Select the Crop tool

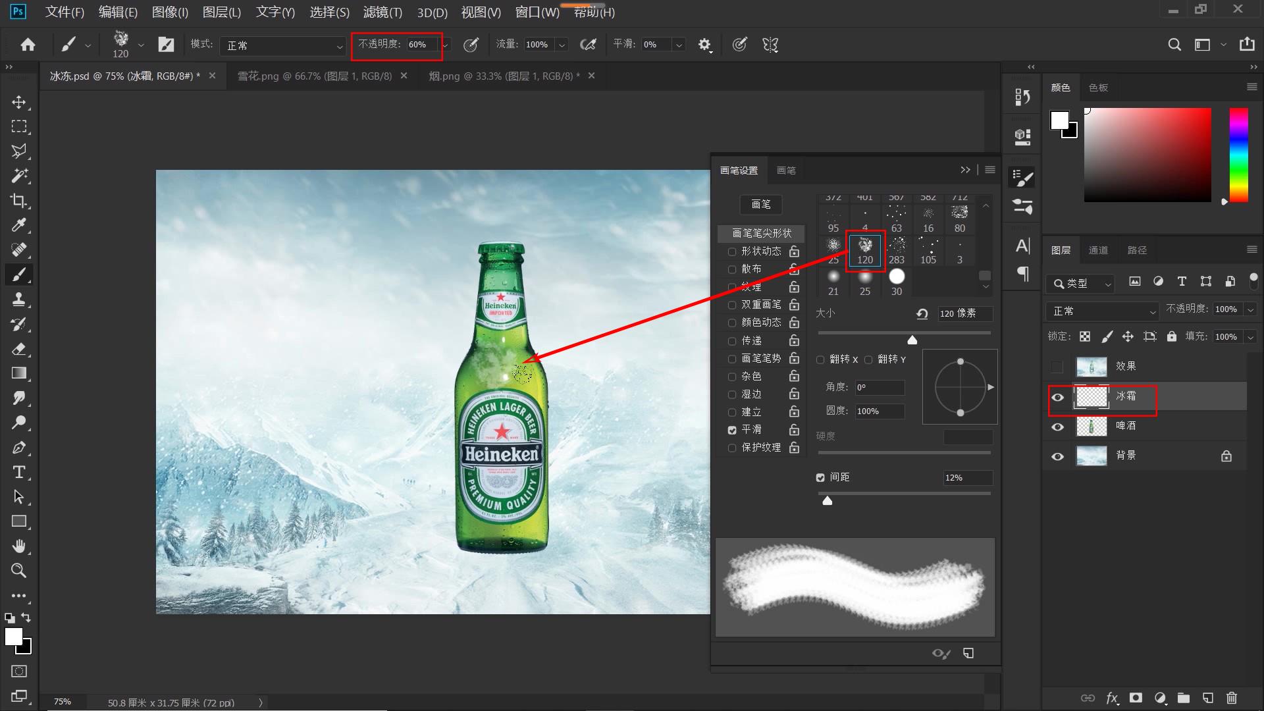pos(19,200)
